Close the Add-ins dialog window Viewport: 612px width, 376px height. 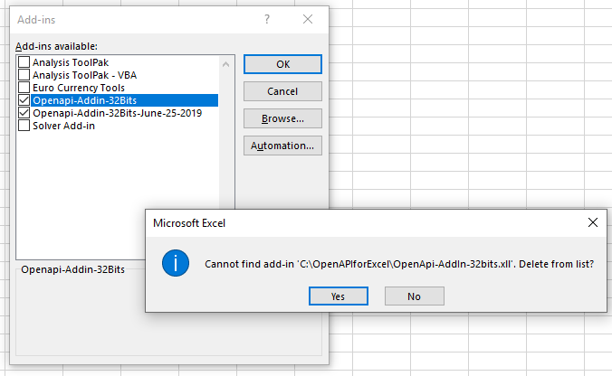(309, 18)
